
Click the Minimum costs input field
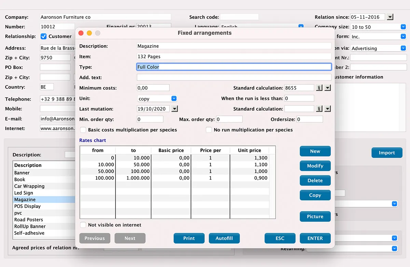point(153,88)
